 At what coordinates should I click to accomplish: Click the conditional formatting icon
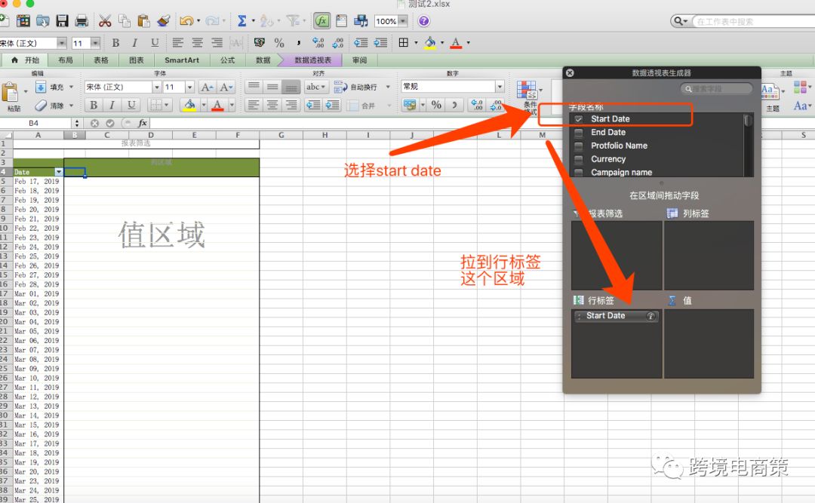527,90
